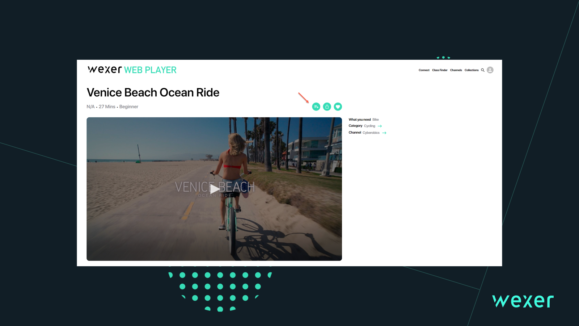Open the Connect menu item

(424, 70)
